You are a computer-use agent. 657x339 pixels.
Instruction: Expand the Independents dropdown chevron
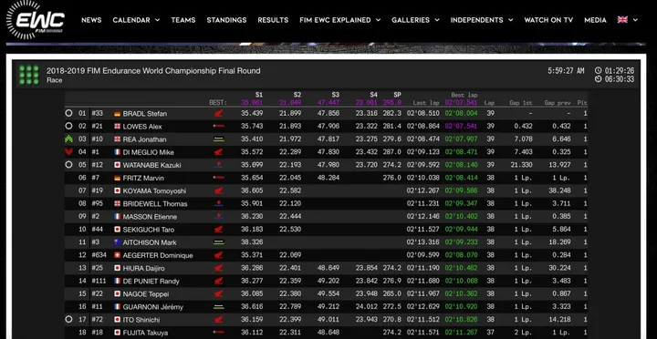click(x=510, y=20)
